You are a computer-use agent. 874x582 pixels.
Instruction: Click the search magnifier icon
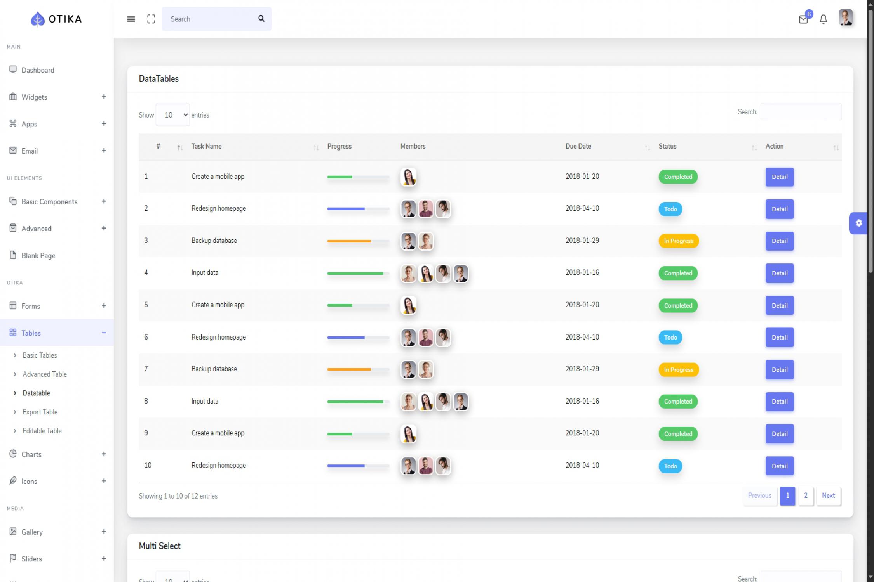(x=261, y=19)
